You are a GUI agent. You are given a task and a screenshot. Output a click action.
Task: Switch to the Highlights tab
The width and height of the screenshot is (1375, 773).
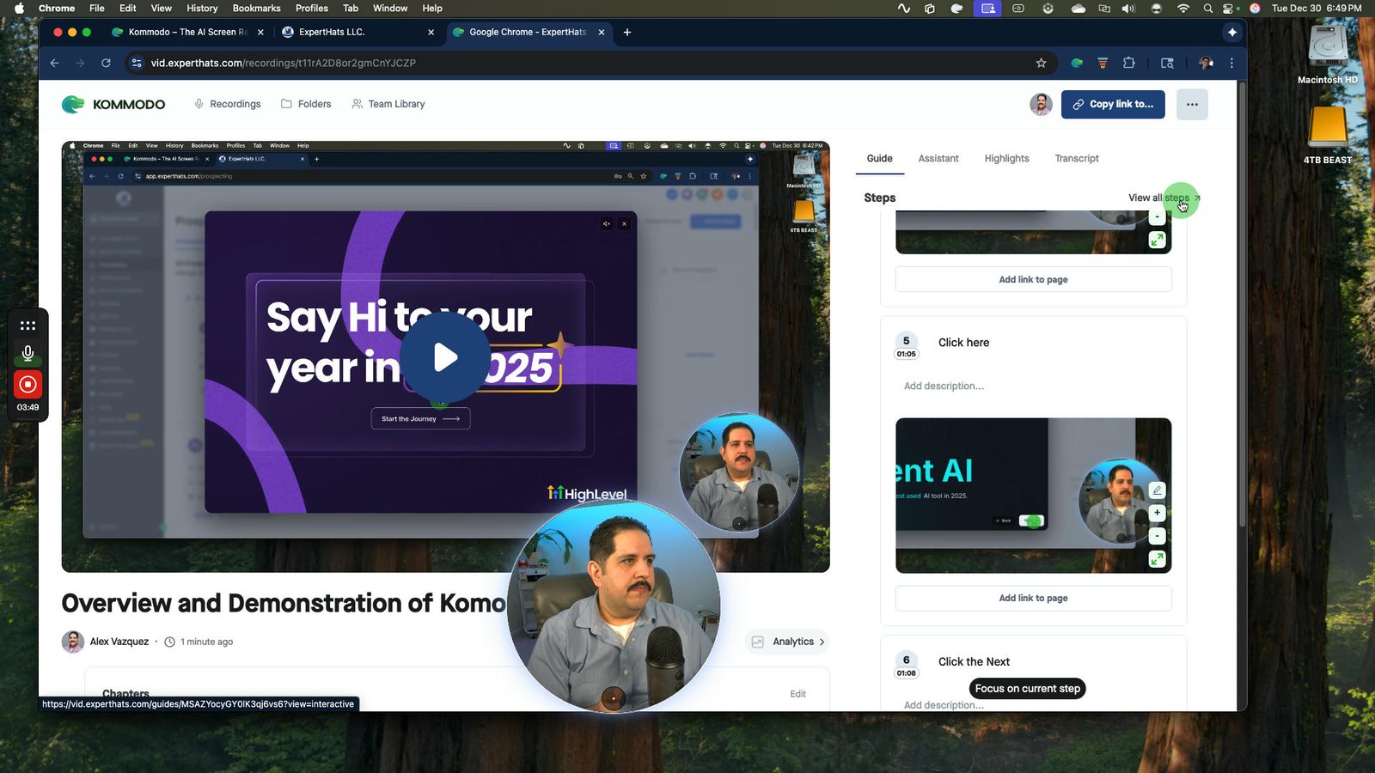pyautogui.click(x=1006, y=159)
